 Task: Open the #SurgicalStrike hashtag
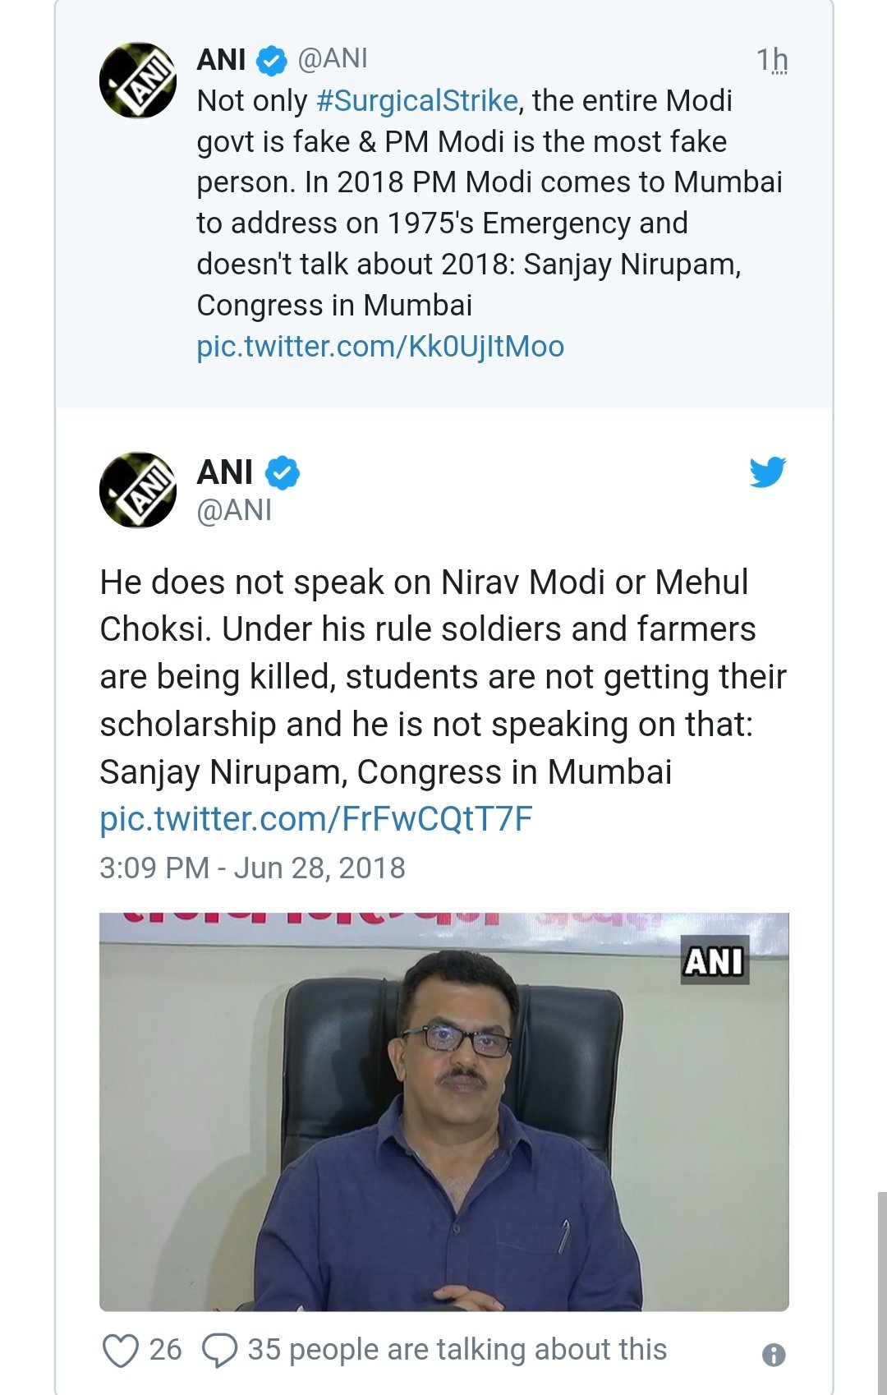pos(416,101)
